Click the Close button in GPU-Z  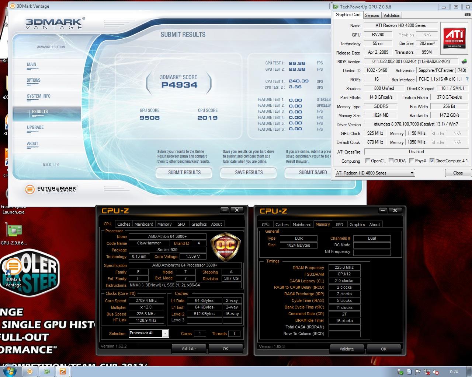(458, 173)
